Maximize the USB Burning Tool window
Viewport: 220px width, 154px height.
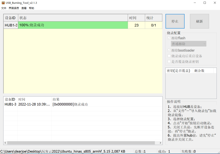[x=205, y=3]
